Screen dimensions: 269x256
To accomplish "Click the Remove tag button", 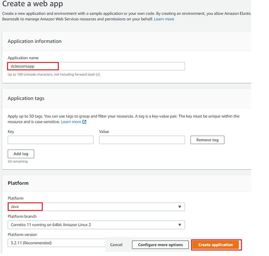I will click(x=207, y=140).
